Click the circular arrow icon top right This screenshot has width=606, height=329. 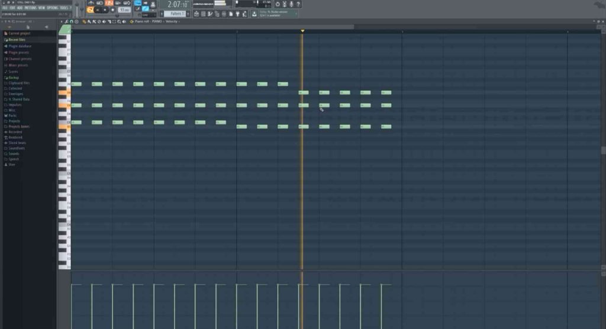pyautogui.click(x=278, y=4)
